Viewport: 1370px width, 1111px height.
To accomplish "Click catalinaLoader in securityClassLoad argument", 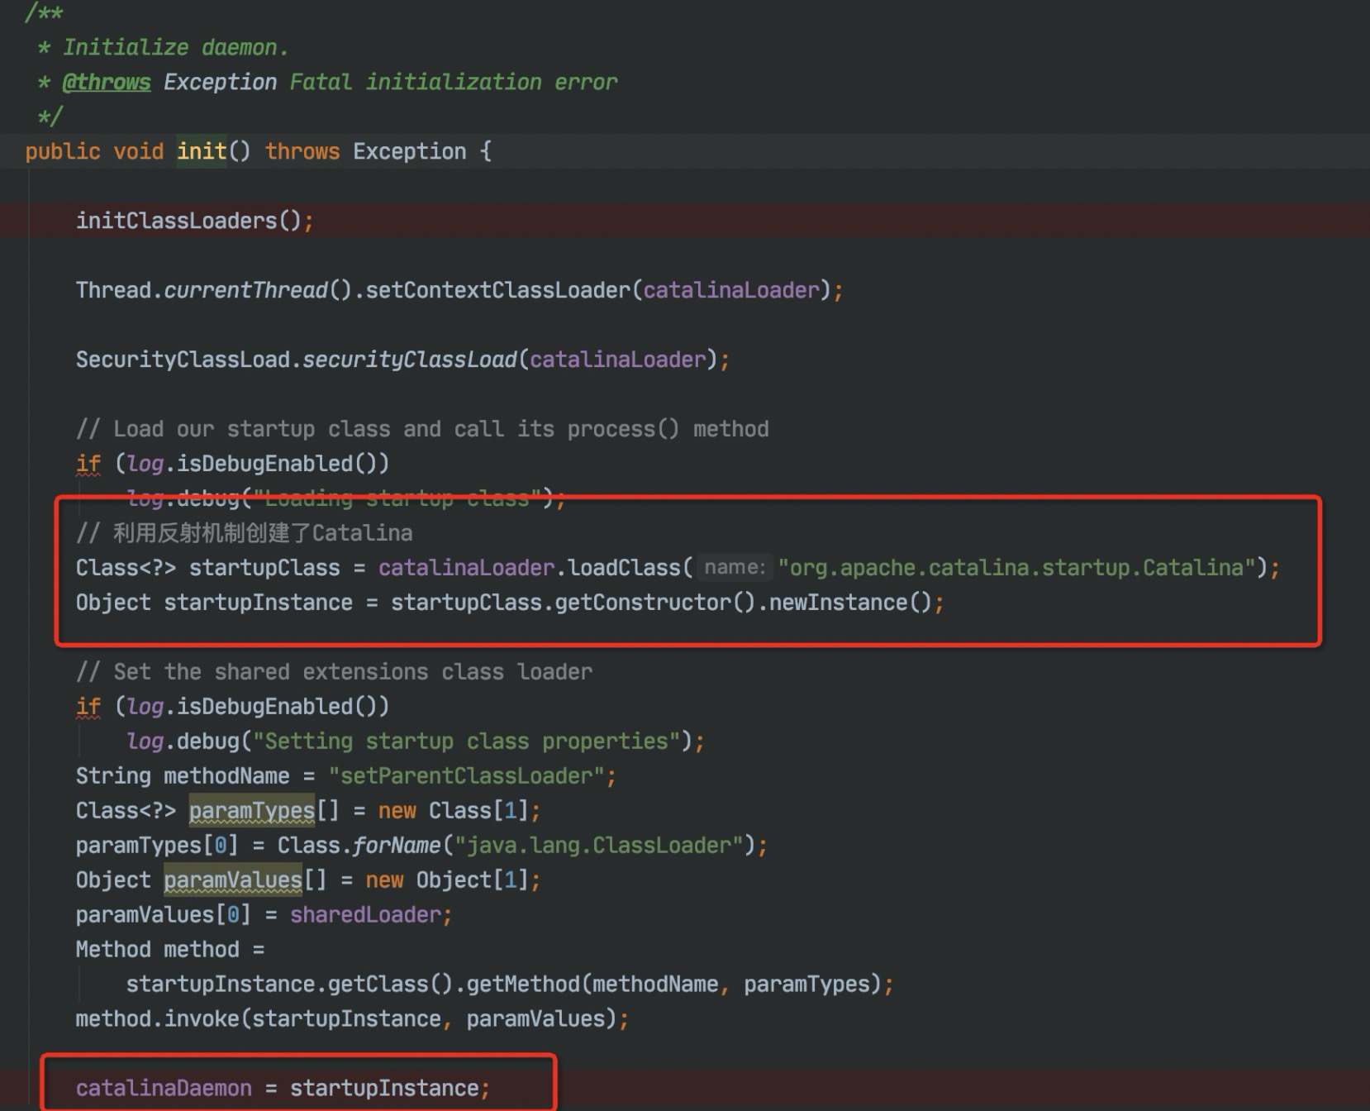I will click(618, 360).
